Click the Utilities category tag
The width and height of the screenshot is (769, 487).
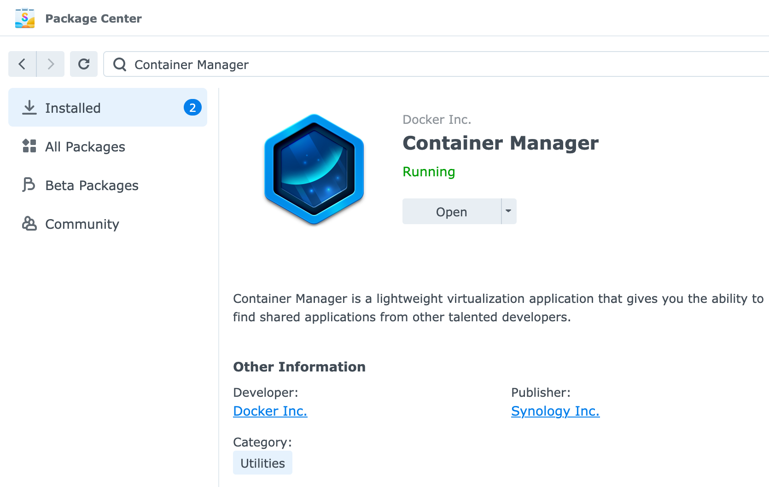[262, 463]
